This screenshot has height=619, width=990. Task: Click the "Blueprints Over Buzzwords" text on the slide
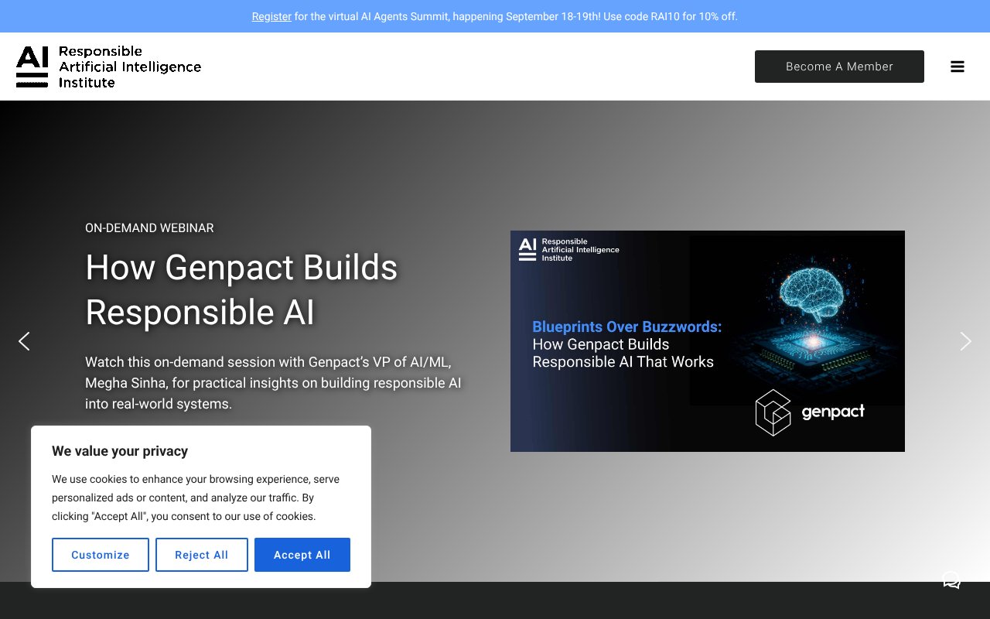626,327
